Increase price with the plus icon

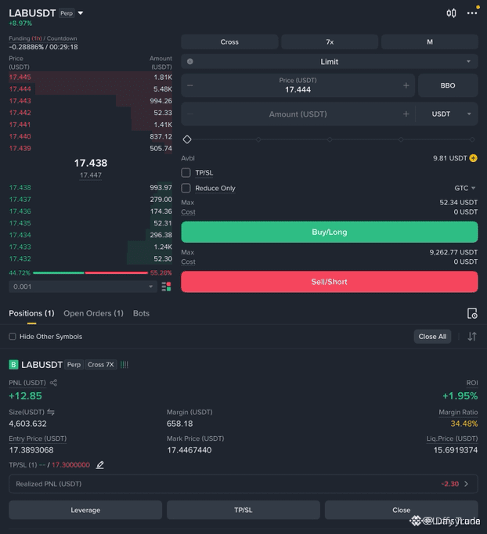tap(406, 85)
